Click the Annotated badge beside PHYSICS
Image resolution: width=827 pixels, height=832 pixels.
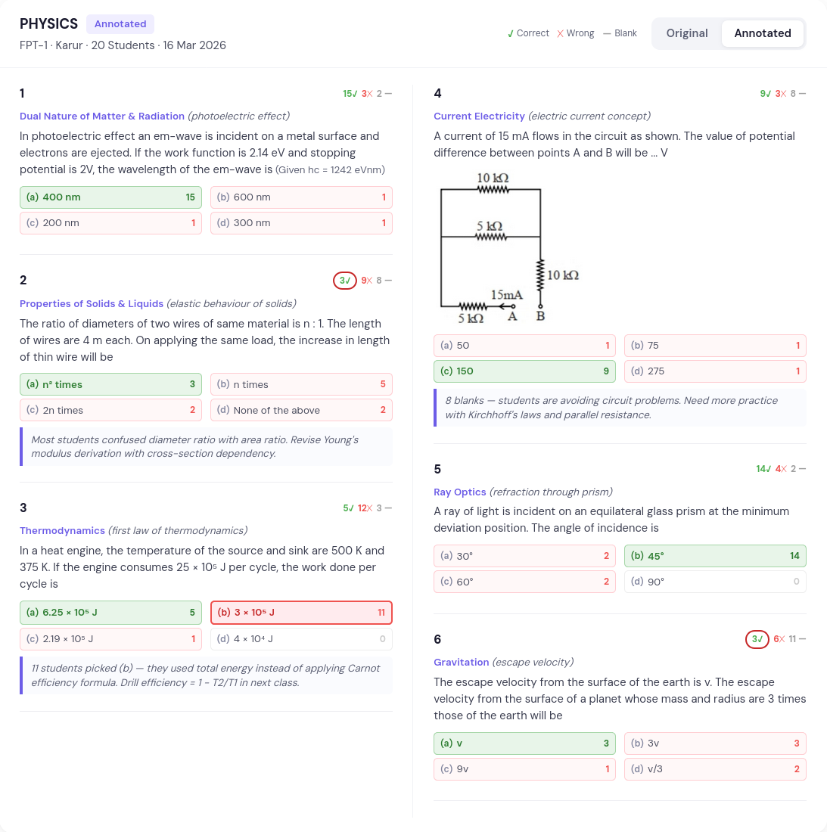pyautogui.click(x=120, y=24)
